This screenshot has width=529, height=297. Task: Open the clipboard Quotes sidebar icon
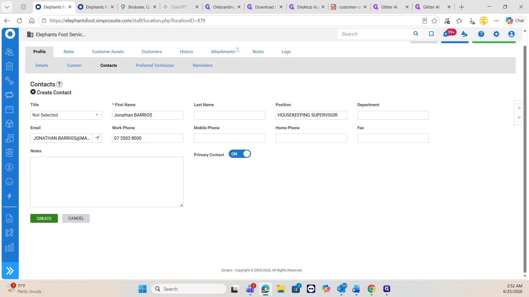point(9,66)
